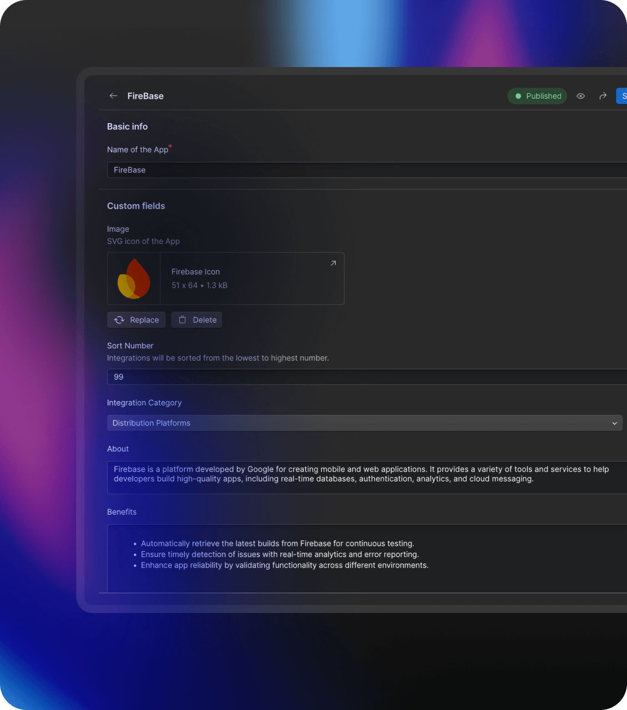Click 'Ensure timely detection of issues' bullet
Image resolution: width=627 pixels, height=710 pixels.
coord(280,554)
